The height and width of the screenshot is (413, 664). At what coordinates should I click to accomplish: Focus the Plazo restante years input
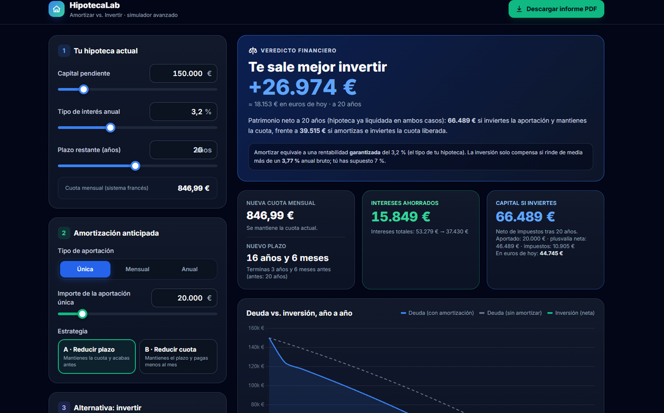pyautogui.click(x=183, y=150)
